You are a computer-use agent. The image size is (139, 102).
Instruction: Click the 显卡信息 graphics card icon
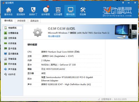(x=6, y=48)
